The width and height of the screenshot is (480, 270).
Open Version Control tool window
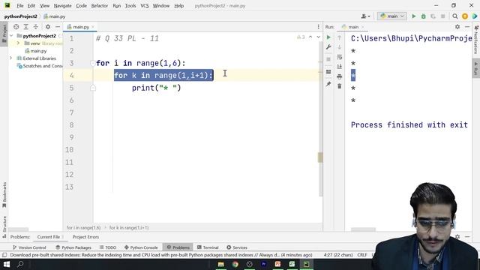pyautogui.click(x=29, y=247)
